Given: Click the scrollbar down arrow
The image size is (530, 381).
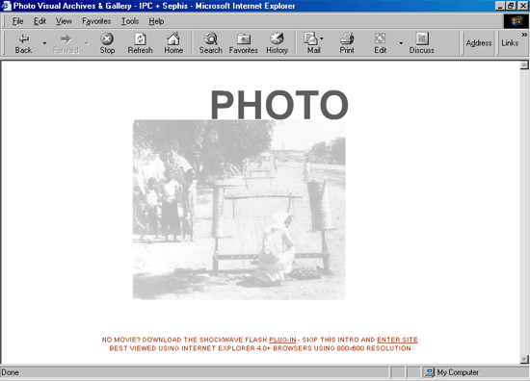Looking at the screenshot, I should pos(524,359).
